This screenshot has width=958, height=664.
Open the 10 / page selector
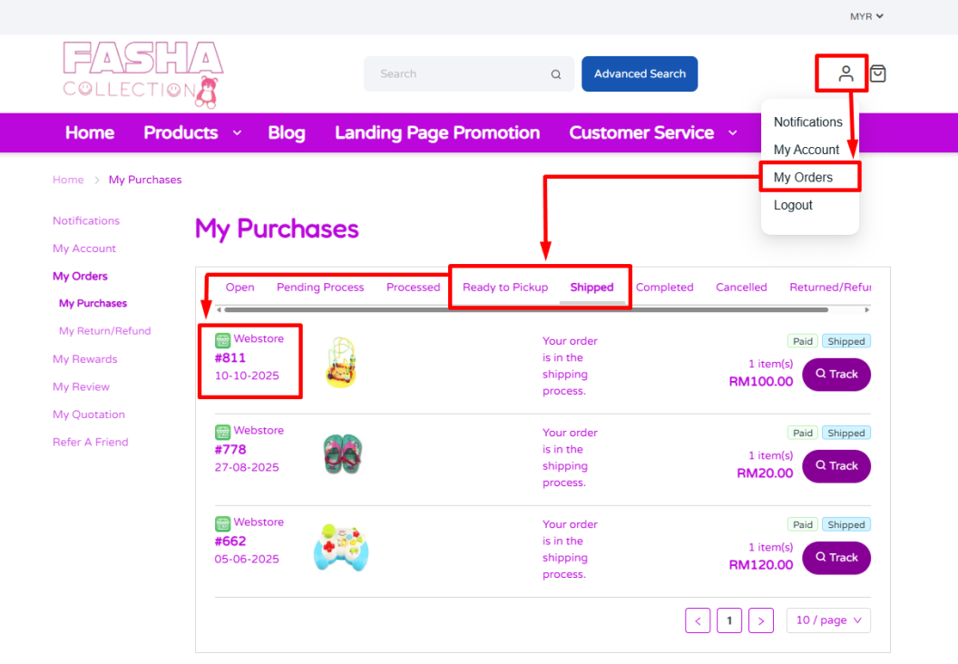(x=828, y=620)
